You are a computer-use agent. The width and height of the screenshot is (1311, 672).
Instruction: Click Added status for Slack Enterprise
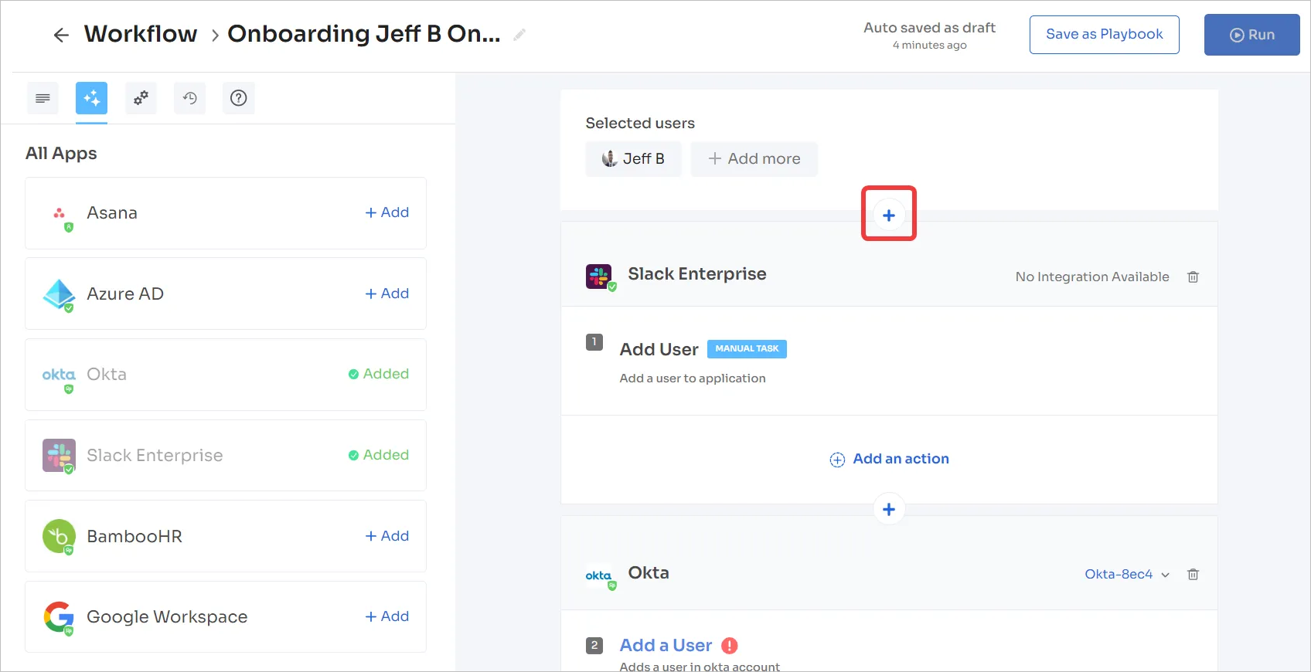379,455
